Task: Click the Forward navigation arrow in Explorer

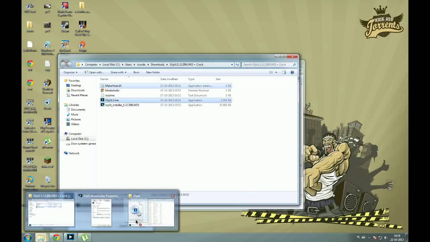Action: tap(69, 65)
